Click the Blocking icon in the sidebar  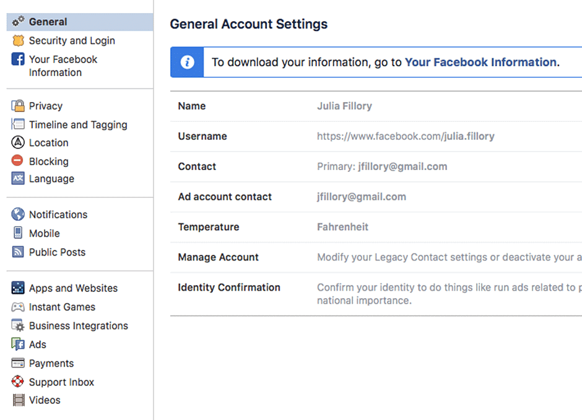17,161
